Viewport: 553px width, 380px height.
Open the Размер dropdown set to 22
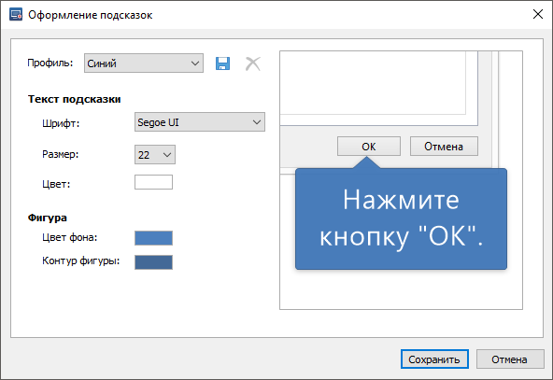(155, 154)
